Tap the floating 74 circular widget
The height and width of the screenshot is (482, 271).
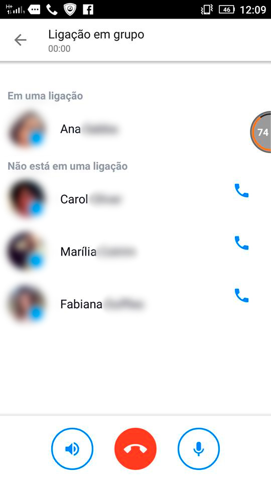(x=261, y=132)
